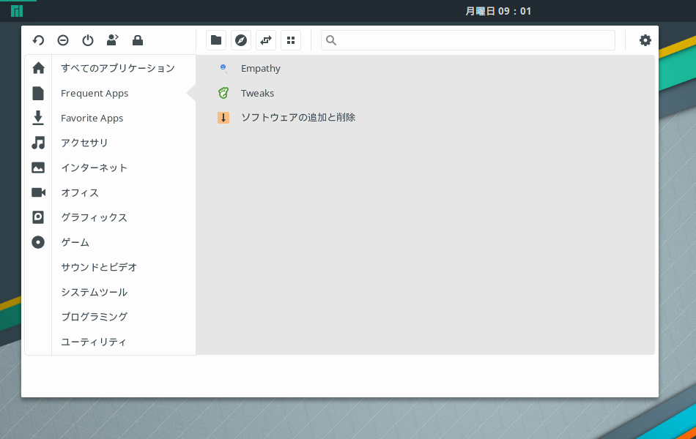
Task: Click the lock screen padlock icon
Action: point(138,40)
